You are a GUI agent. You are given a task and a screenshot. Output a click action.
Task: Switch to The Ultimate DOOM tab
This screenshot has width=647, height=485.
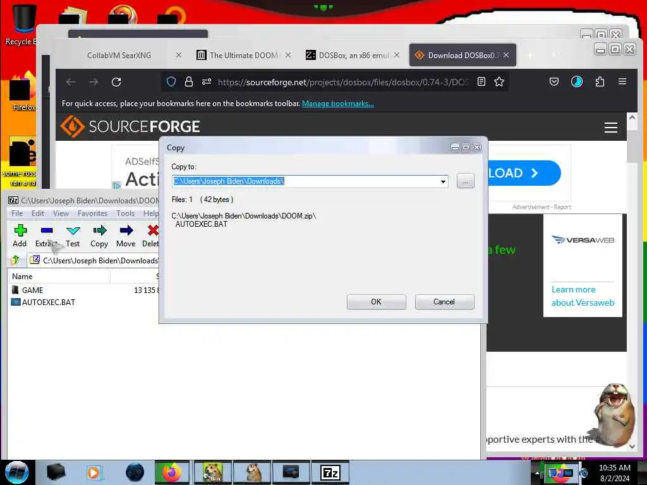pyautogui.click(x=243, y=56)
